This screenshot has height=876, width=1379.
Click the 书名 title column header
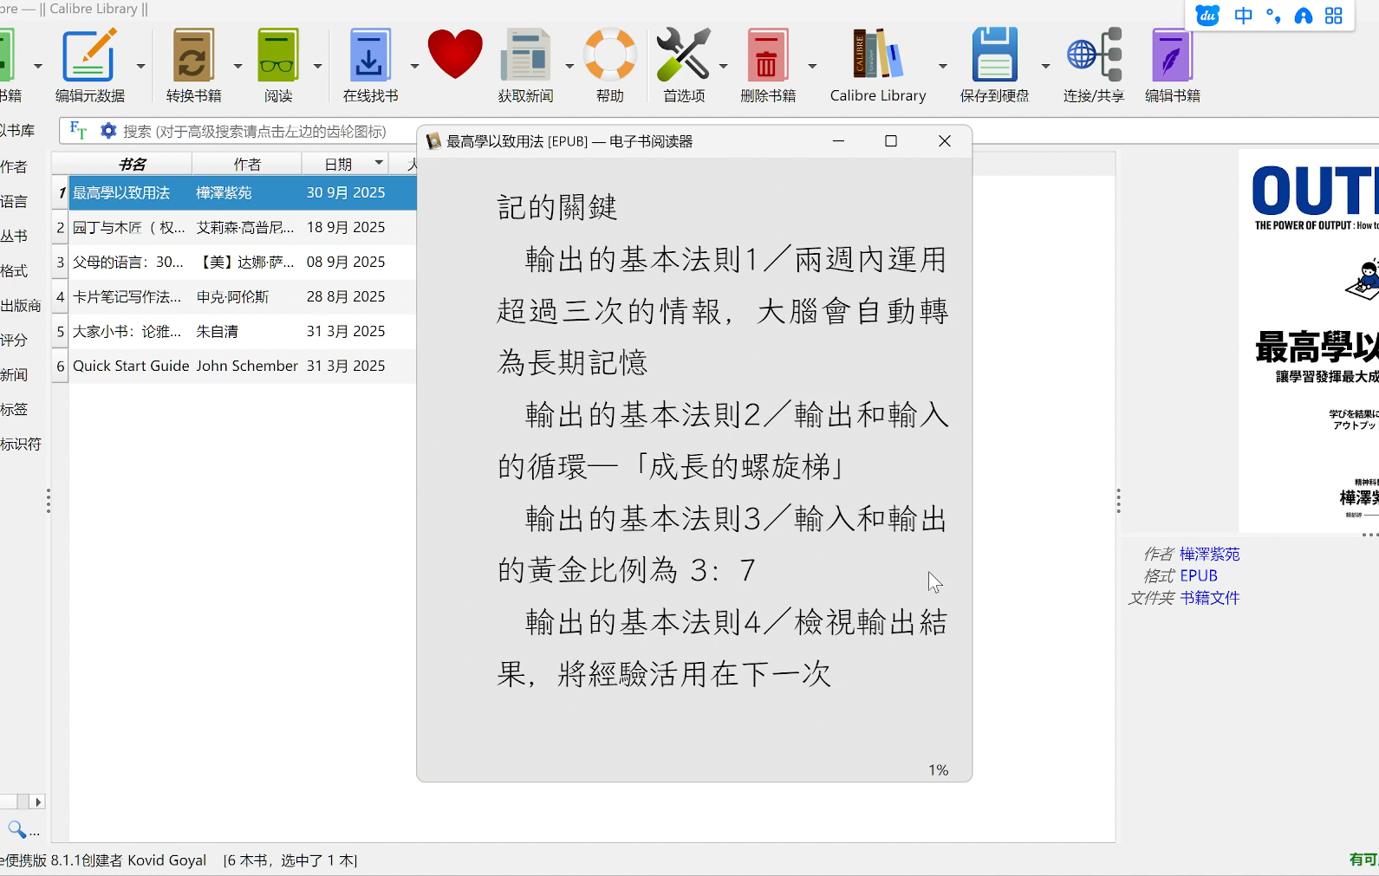tap(132, 164)
